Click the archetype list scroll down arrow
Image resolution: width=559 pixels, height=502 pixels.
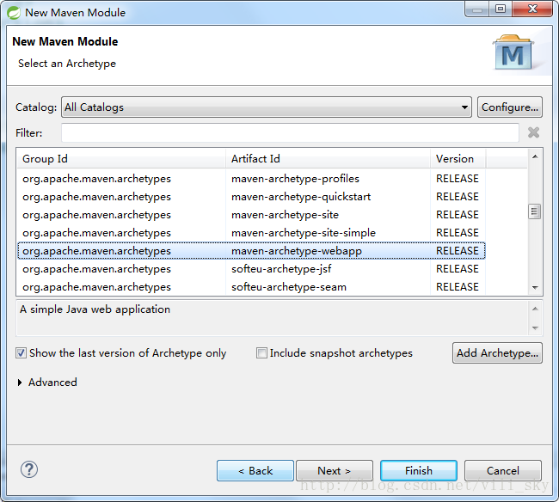pos(535,287)
